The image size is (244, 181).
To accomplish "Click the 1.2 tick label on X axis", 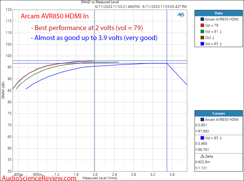I will click(57, 175).
